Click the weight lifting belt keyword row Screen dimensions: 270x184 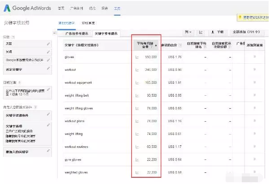(x=81, y=95)
